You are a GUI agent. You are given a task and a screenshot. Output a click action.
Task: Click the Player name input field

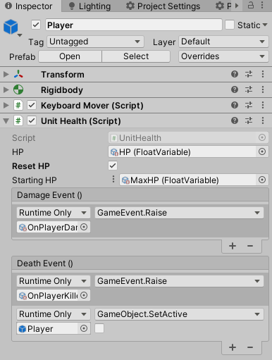[x=134, y=25]
